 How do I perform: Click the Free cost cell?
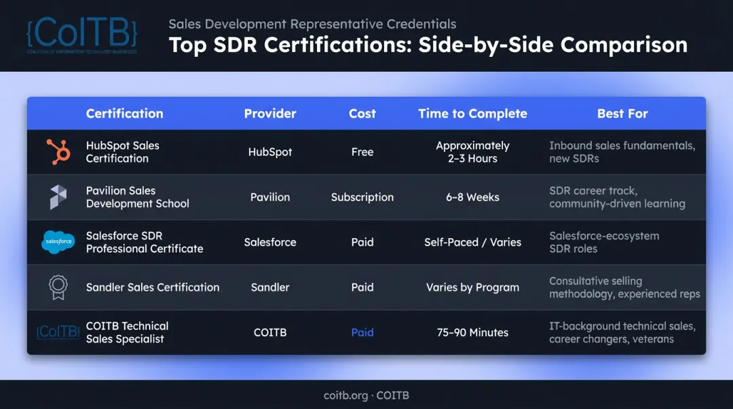[362, 152]
